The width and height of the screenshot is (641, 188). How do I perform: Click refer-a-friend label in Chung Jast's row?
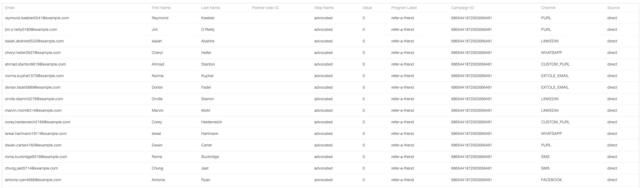click(x=403, y=169)
